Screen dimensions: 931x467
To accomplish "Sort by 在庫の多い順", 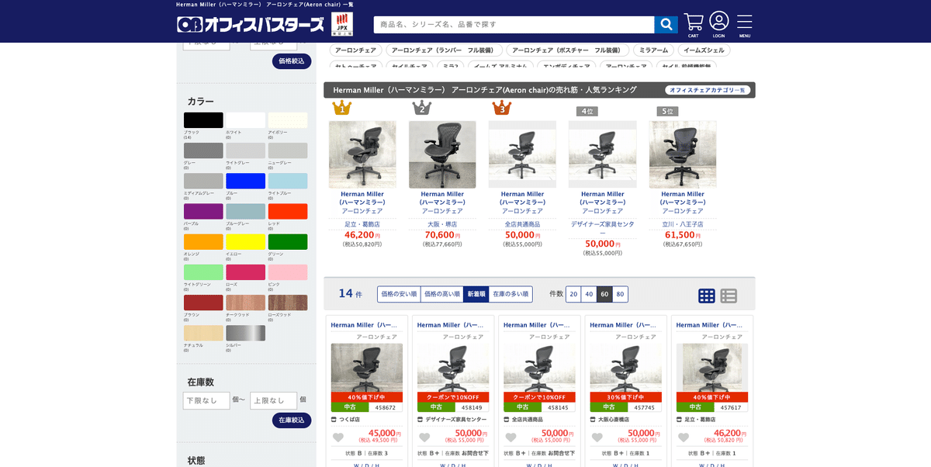I will click(510, 294).
